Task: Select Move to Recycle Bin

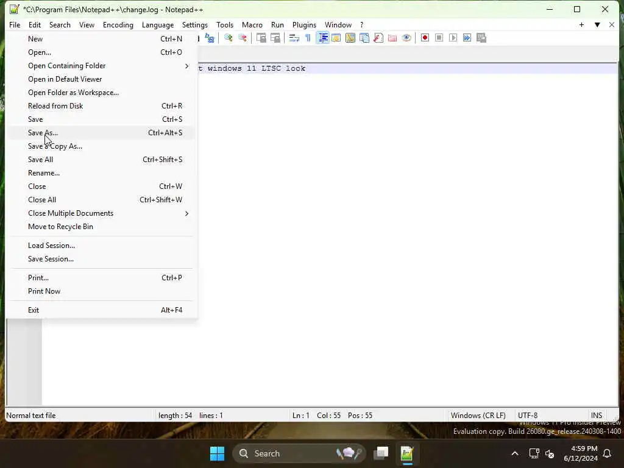Action: pyautogui.click(x=101, y=227)
